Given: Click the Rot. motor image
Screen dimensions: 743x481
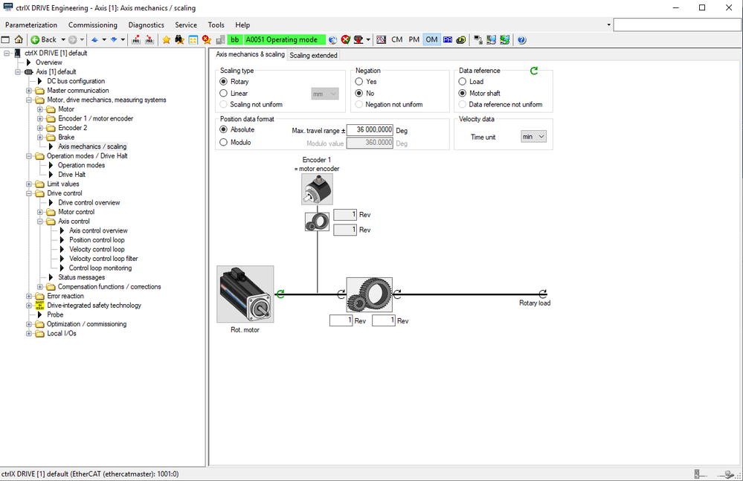Looking at the screenshot, I should pyautogui.click(x=245, y=294).
